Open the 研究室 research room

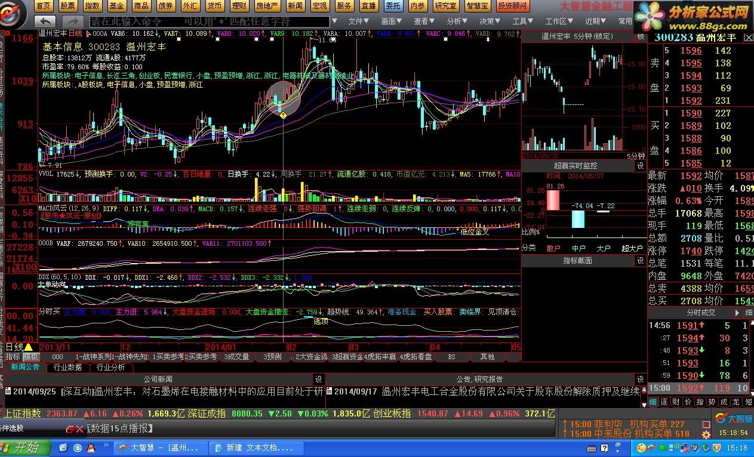coord(445,6)
